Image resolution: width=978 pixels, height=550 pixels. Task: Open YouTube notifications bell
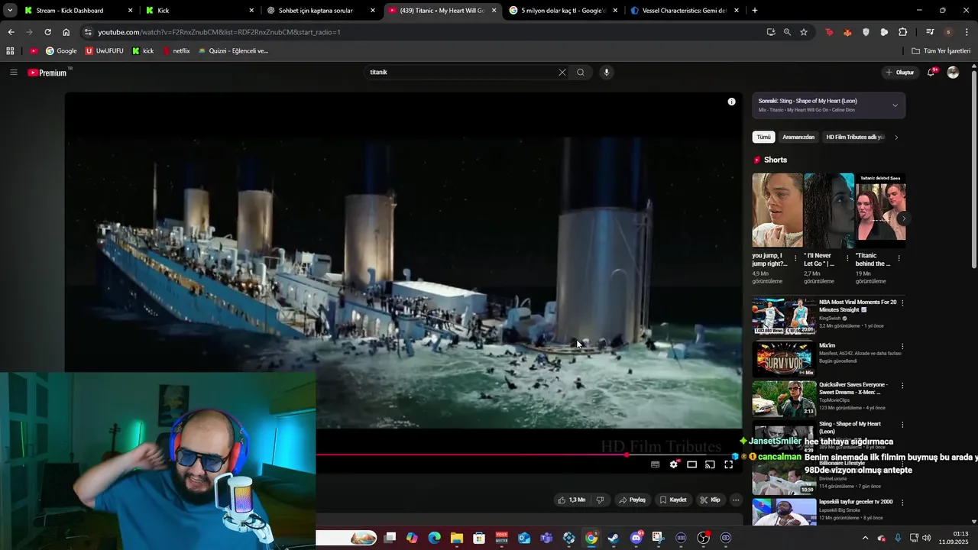(x=931, y=73)
